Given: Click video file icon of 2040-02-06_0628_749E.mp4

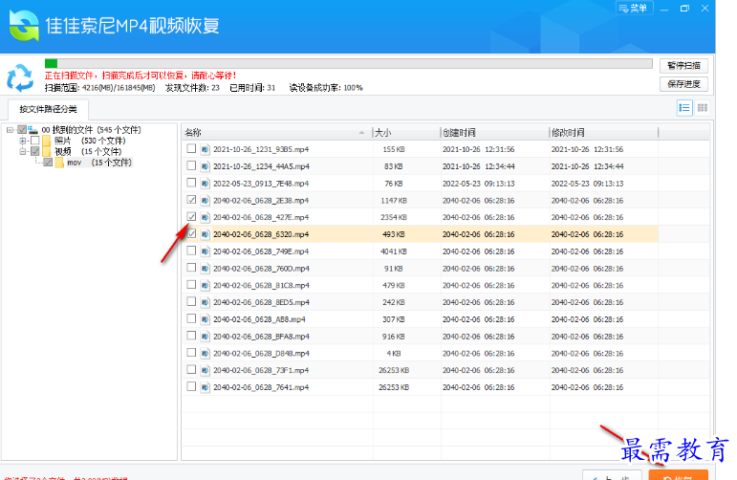Looking at the screenshot, I should 205,251.
